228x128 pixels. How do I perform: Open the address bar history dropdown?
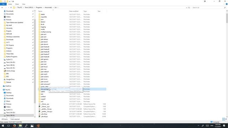[x=187, y=7]
